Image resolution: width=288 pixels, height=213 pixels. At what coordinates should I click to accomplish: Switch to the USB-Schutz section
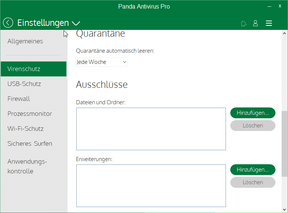(24, 84)
